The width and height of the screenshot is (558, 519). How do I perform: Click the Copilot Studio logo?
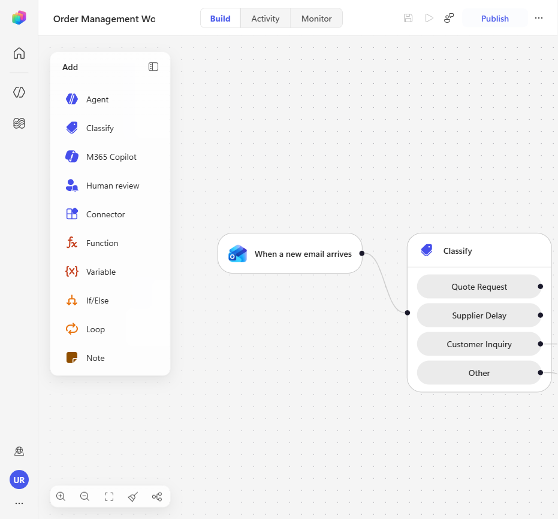19,17
